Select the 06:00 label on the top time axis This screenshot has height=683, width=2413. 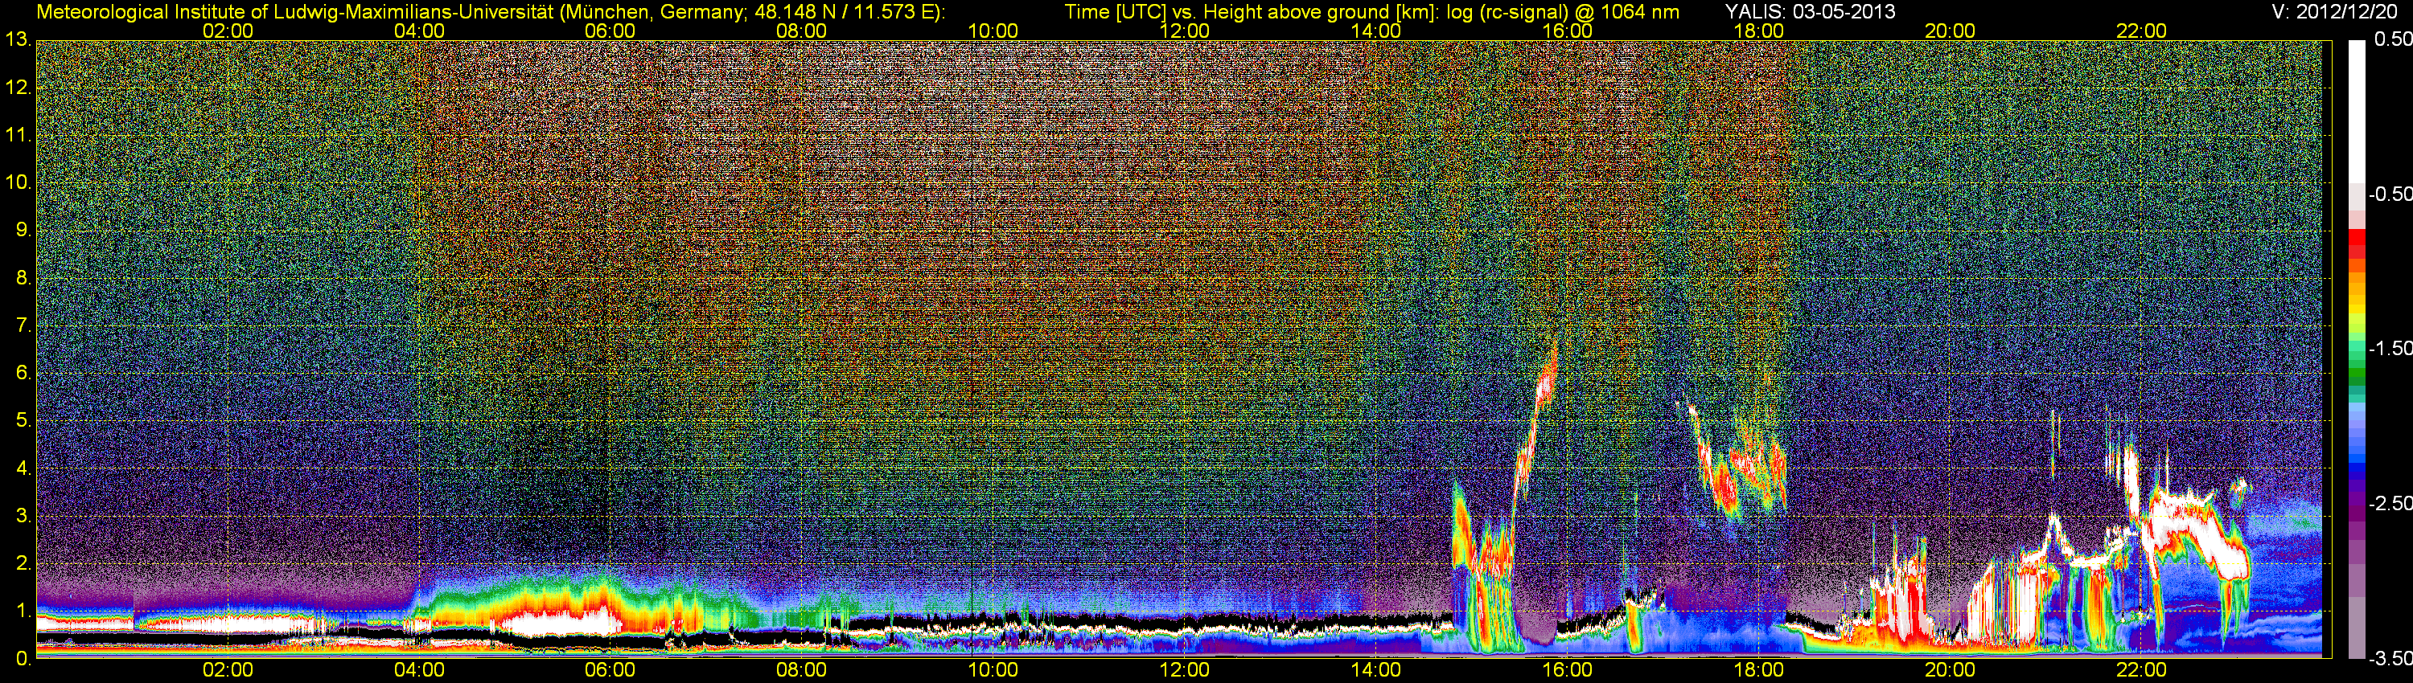(x=610, y=31)
